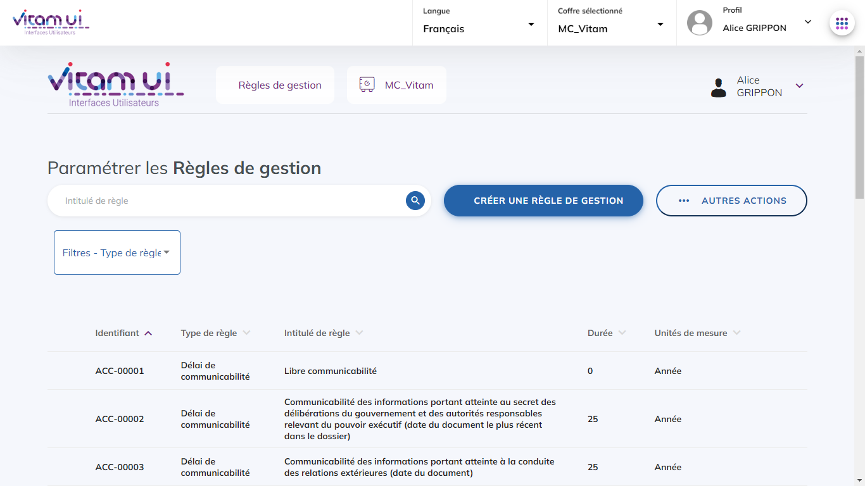Click the vertical page scrollbar
The image size is (865, 486).
pyautogui.click(x=859, y=127)
